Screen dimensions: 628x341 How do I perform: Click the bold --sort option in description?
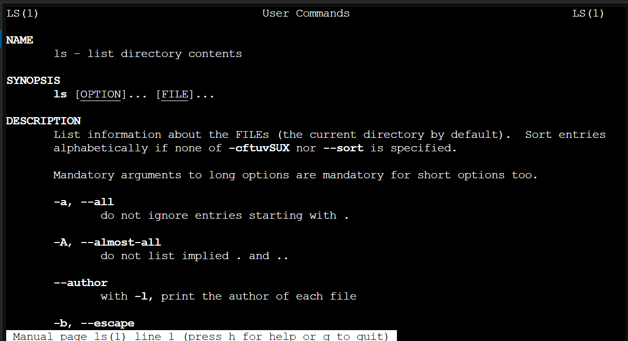click(x=347, y=148)
